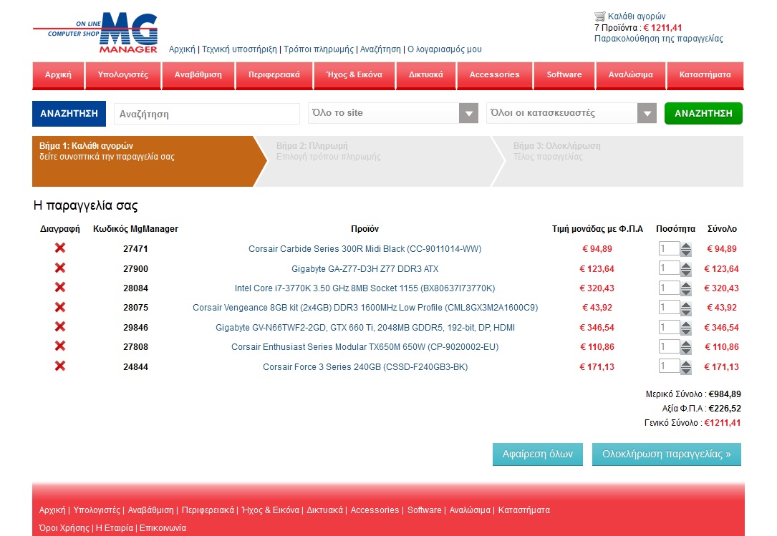Open the Περιφερειακά menu tab

coord(274,75)
